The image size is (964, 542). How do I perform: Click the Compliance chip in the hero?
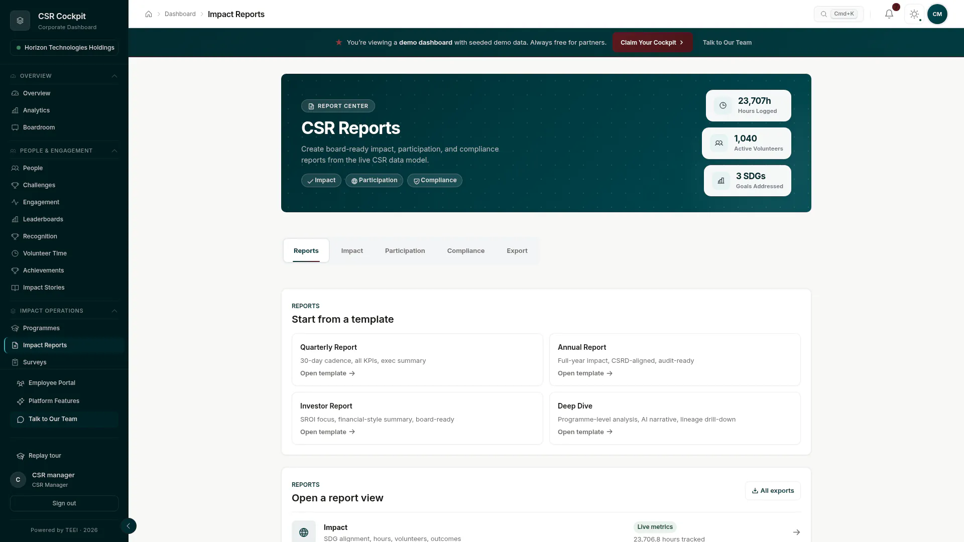(x=435, y=180)
